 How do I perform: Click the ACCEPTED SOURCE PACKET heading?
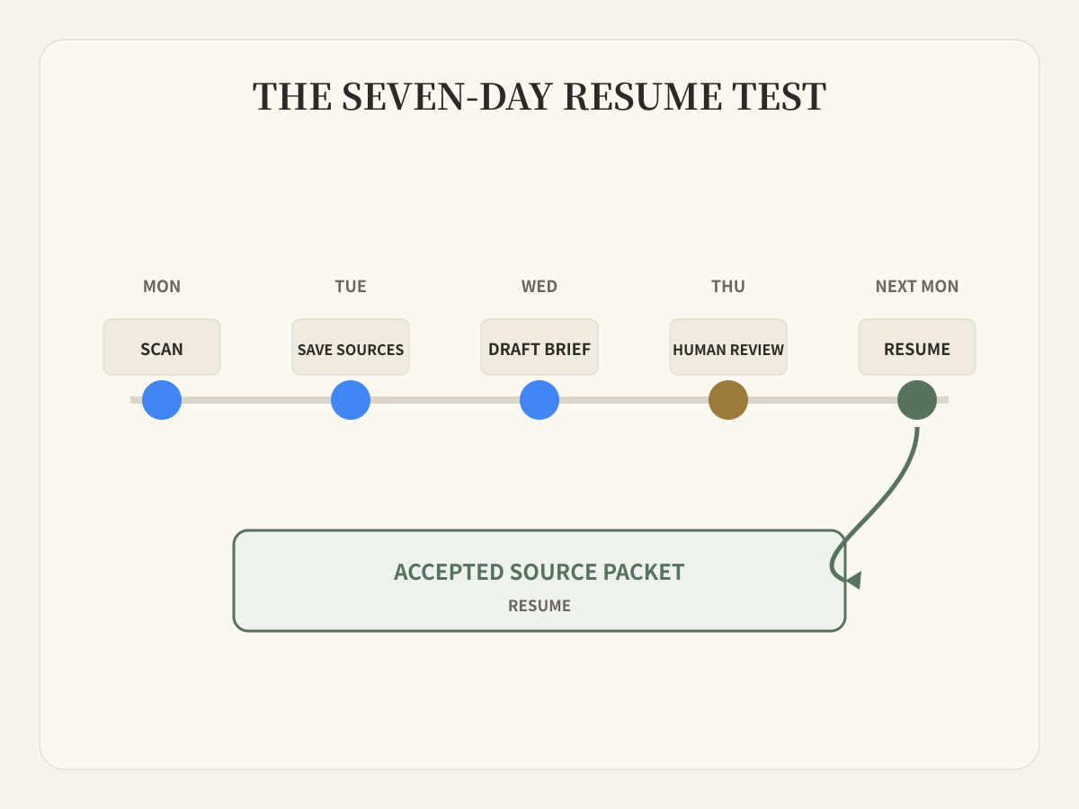[539, 572]
